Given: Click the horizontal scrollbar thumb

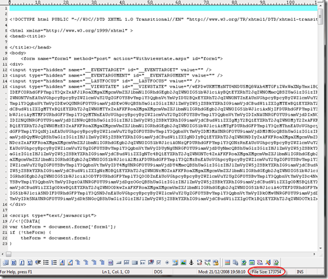Looking at the screenshot, I should pyautogui.click(x=9, y=254).
